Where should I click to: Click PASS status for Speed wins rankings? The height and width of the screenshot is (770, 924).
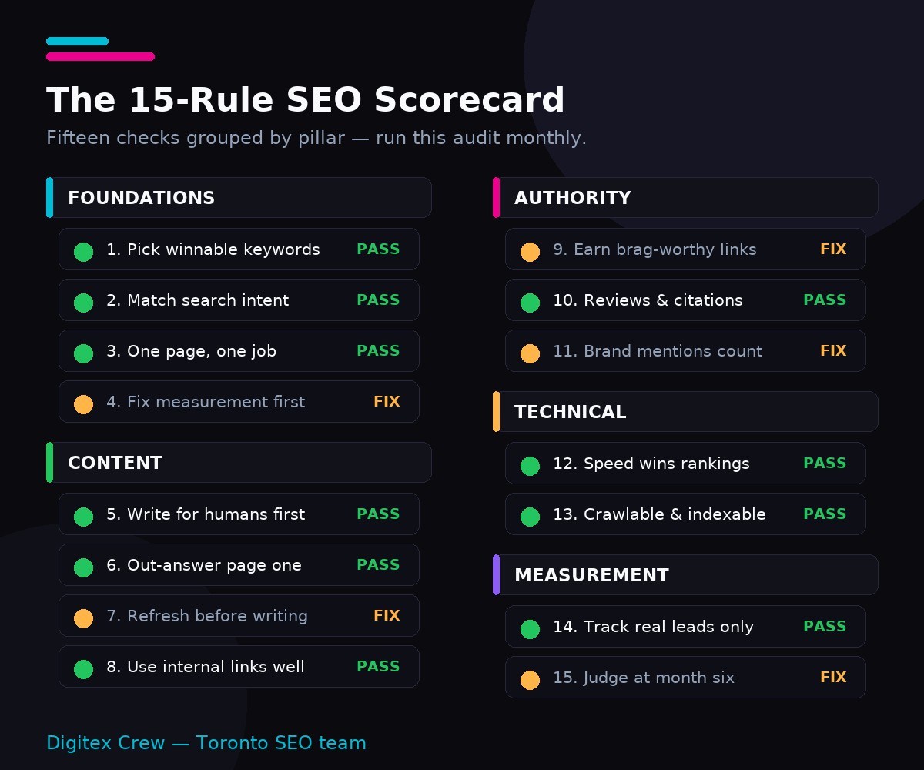point(825,464)
